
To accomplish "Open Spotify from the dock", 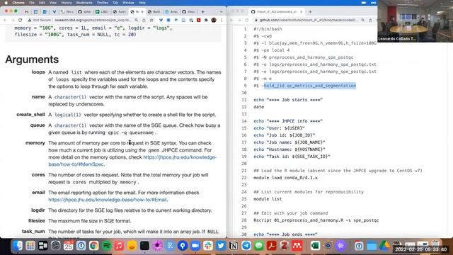I will pos(106,246).
